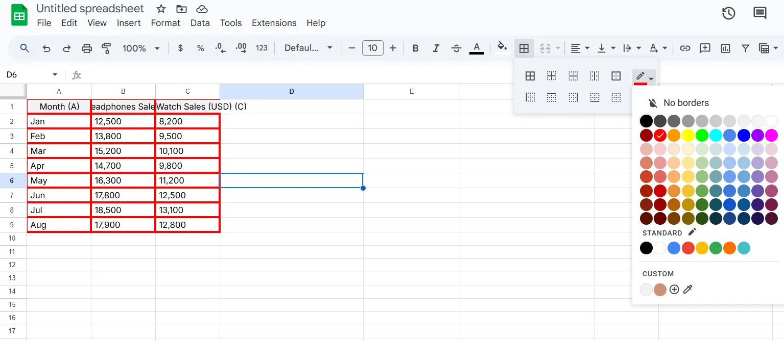Expand the Default font family dropdown

[x=308, y=48]
